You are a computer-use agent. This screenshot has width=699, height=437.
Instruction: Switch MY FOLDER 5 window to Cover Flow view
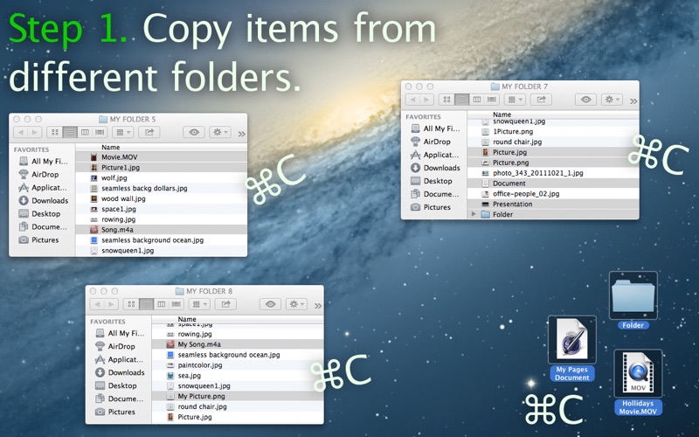tap(100, 132)
